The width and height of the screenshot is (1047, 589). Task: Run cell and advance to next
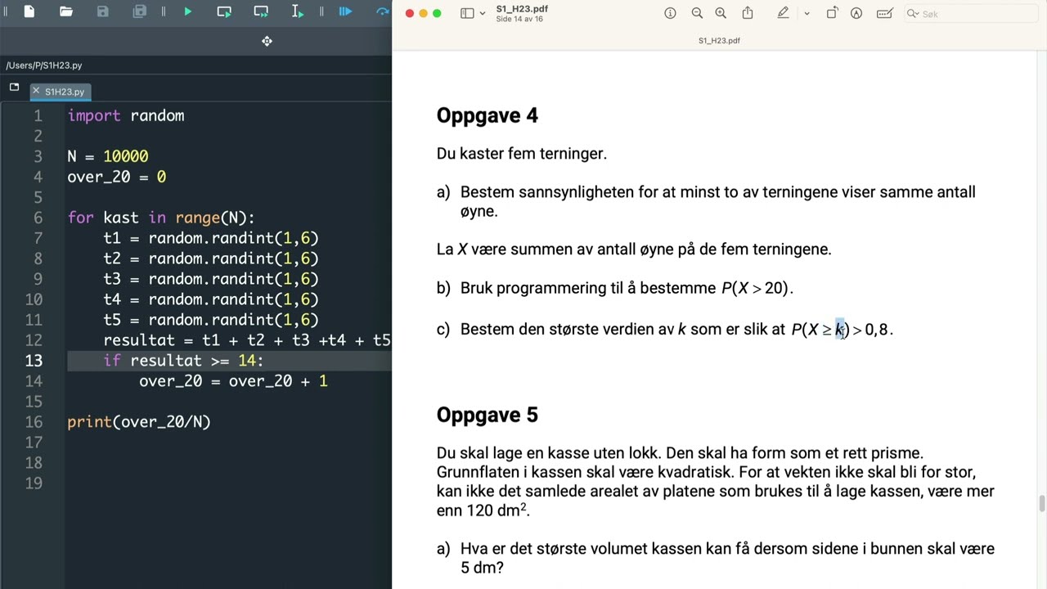click(261, 11)
